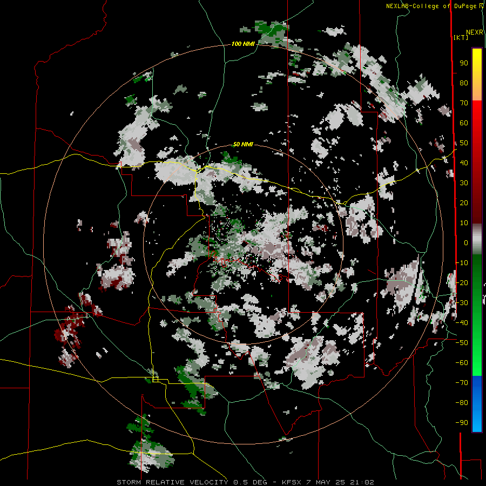Select the 40 value on velocity scale
Viewport: 486px width, 486px height.
[x=464, y=163]
